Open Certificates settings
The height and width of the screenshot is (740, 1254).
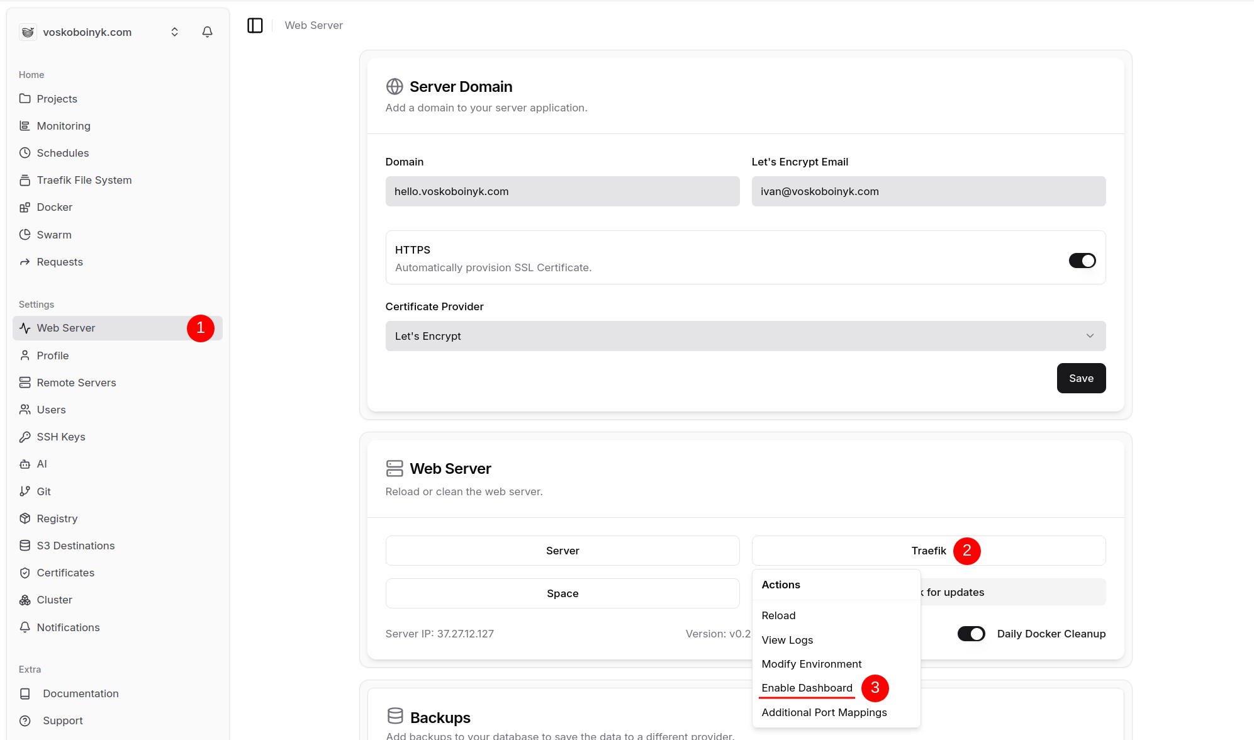(117, 573)
